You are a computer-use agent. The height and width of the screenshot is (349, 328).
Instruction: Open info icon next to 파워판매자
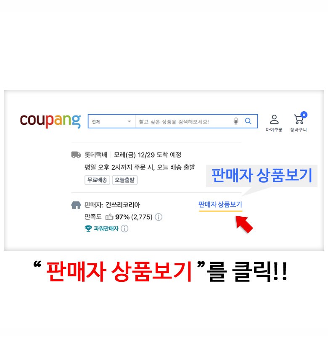coord(124,228)
